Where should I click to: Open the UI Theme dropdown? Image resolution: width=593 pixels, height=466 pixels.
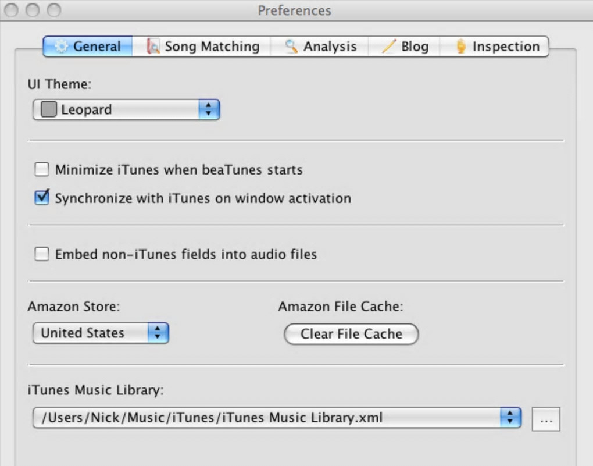point(126,109)
